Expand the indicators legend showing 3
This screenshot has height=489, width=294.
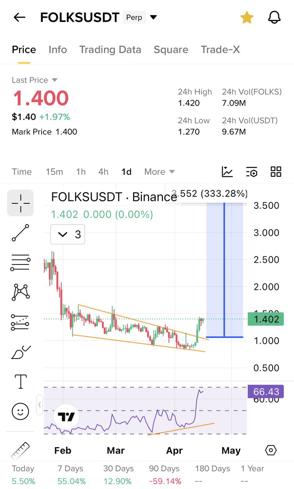click(68, 234)
